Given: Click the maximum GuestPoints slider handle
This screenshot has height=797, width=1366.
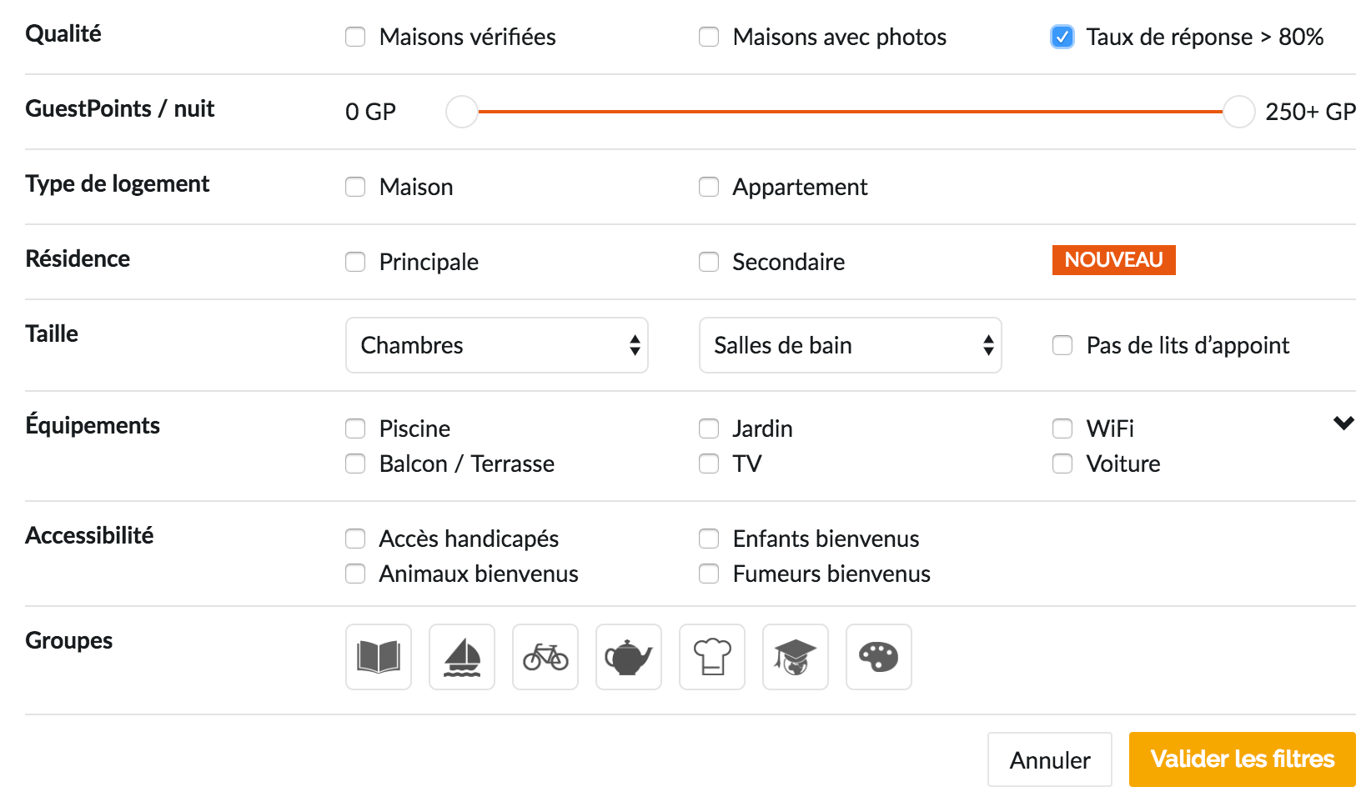Looking at the screenshot, I should coord(1238,112).
